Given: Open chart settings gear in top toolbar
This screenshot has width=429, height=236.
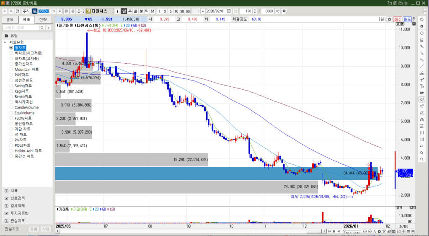Looking at the screenshot, I should [284, 11].
